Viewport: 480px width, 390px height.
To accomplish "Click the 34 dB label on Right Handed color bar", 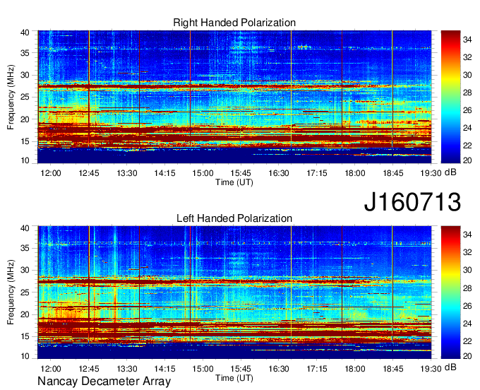I will [467, 40].
